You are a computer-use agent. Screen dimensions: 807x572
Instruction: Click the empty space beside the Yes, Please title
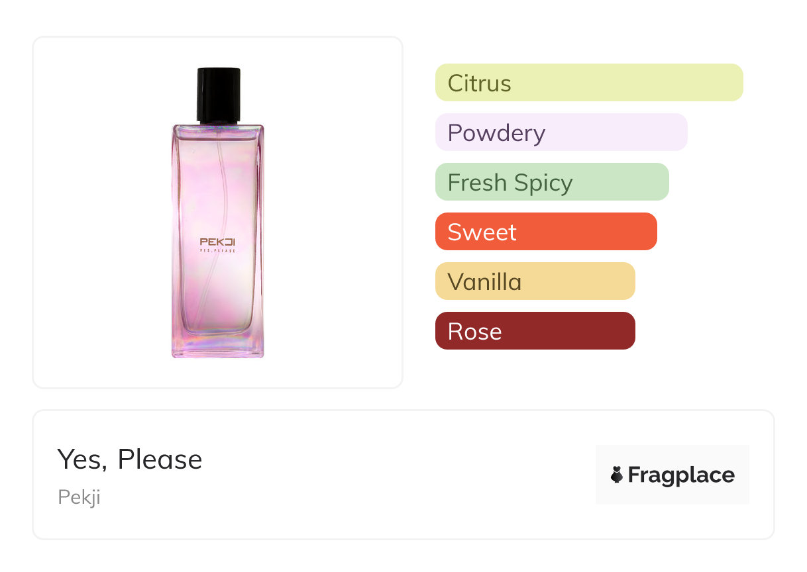click(x=398, y=459)
